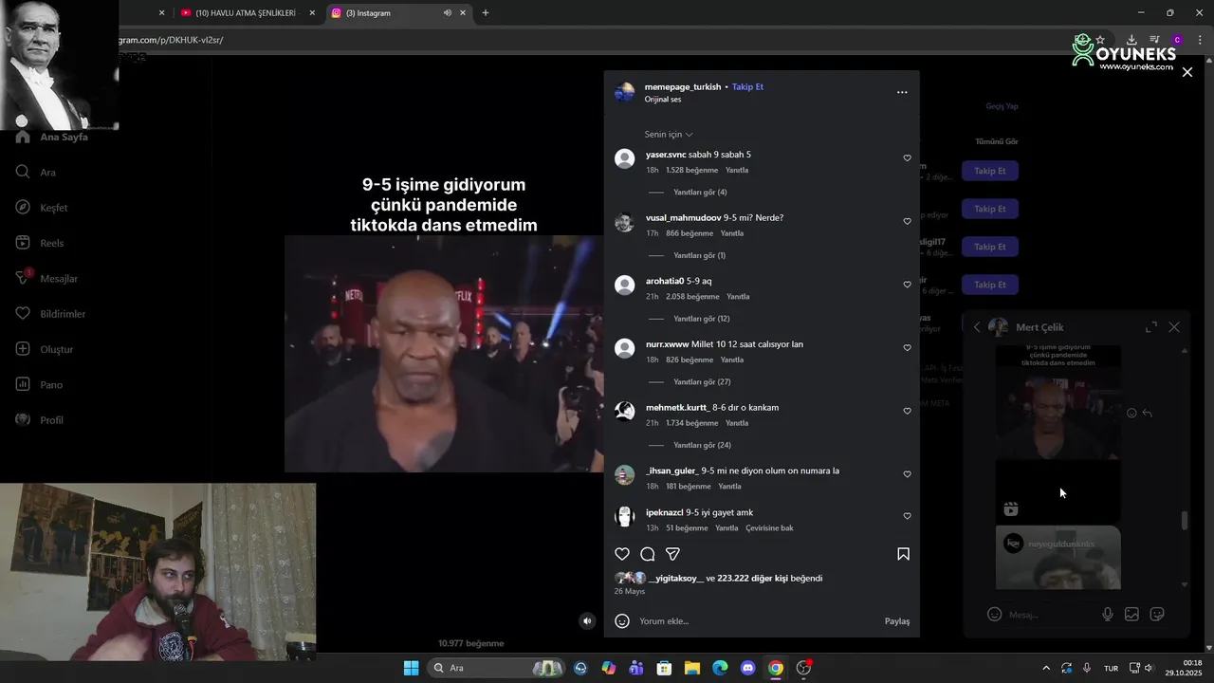Expand Yanıtları gör (24) replies
The image size is (1214, 683).
coord(702,445)
